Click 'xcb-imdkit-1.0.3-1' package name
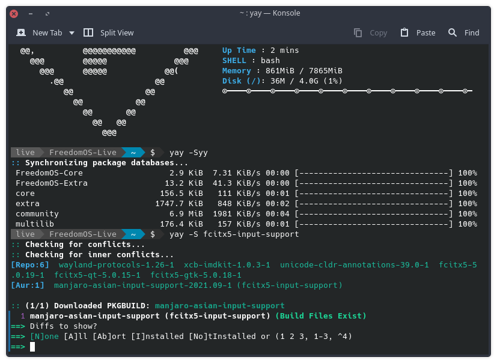This screenshot has height=363, width=497. tap(227, 265)
